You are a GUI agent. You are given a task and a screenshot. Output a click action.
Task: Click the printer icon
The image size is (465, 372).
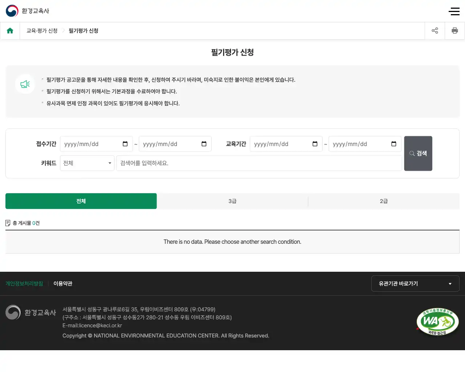pyautogui.click(x=455, y=31)
